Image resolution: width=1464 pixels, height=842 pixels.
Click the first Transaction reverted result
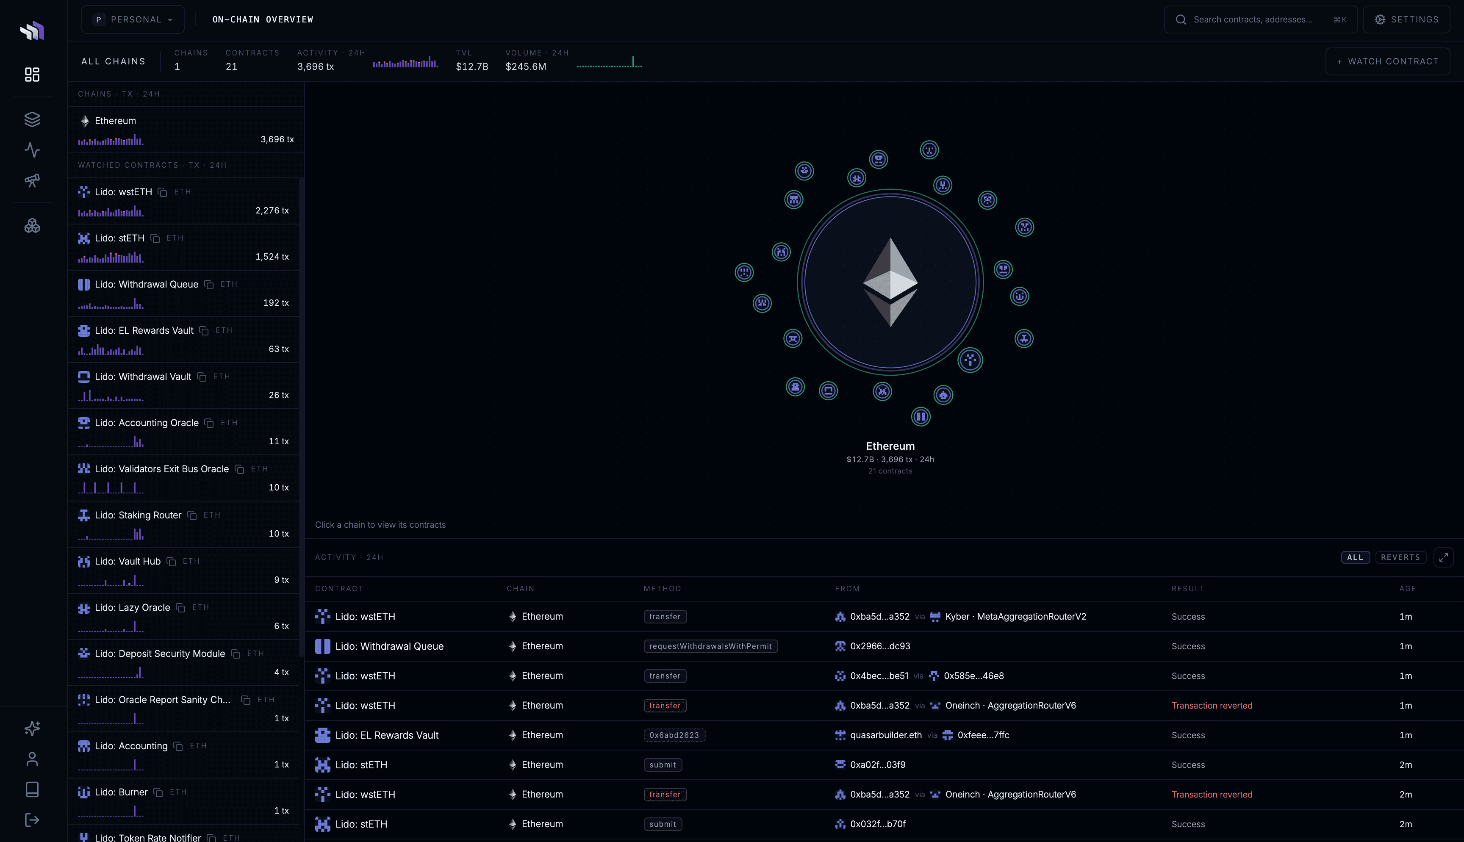pyautogui.click(x=1212, y=706)
